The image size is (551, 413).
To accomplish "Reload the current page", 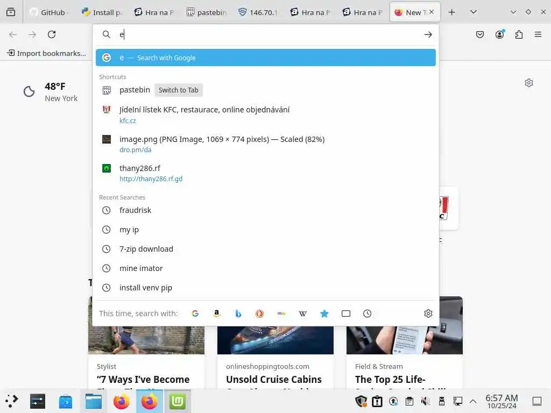I will coord(52,34).
